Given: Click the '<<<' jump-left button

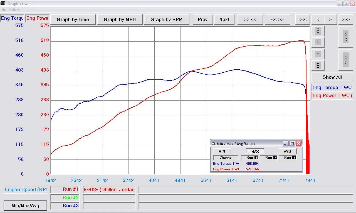Looking at the screenshot, I should [x=303, y=19].
